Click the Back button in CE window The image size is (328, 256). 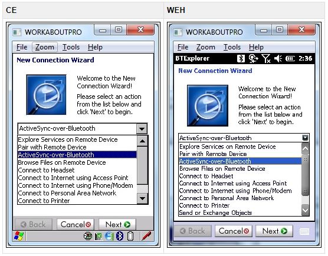[x=34, y=224]
